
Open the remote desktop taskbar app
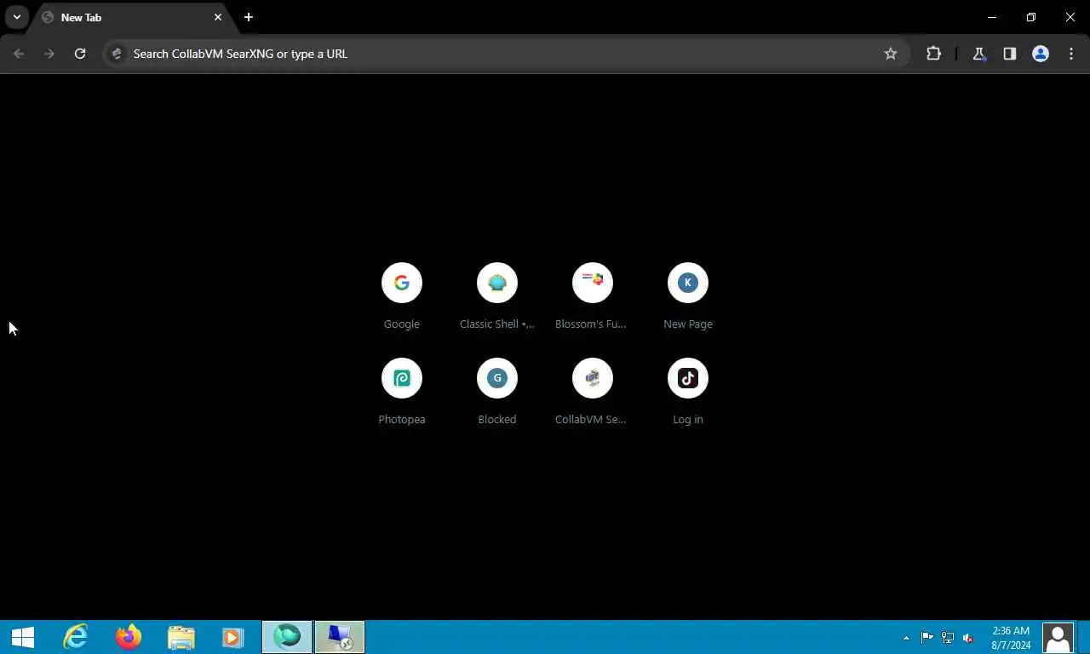point(340,637)
